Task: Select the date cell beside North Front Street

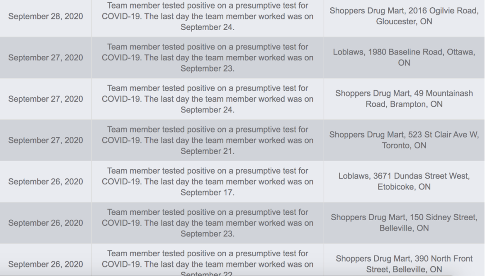Action: 45,264
